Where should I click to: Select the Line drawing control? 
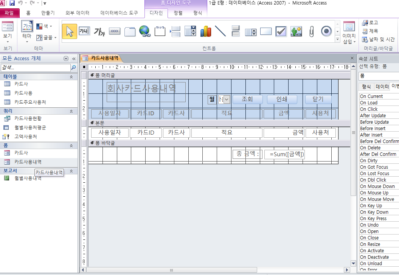point(220,31)
